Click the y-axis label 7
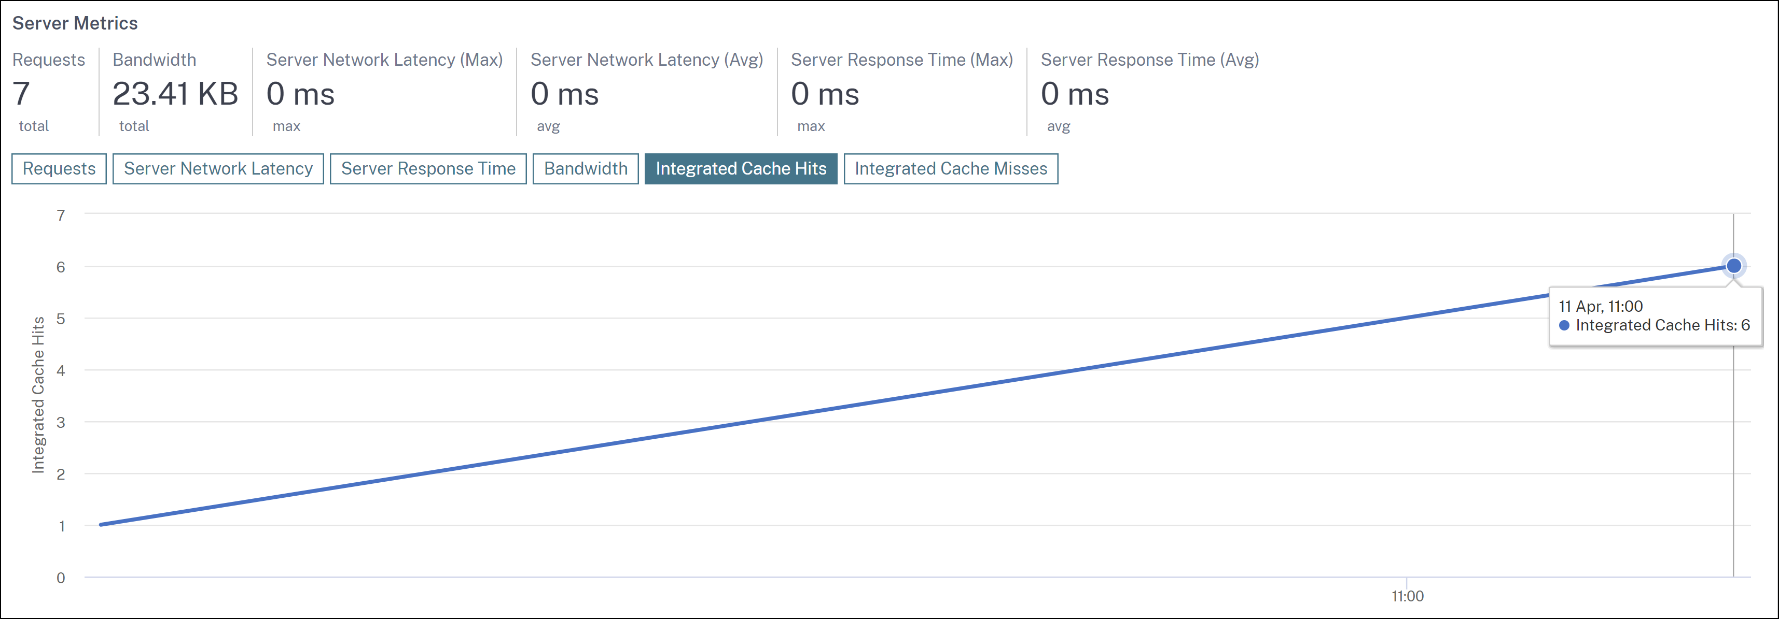The height and width of the screenshot is (619, 1779). tap(61, 215)
